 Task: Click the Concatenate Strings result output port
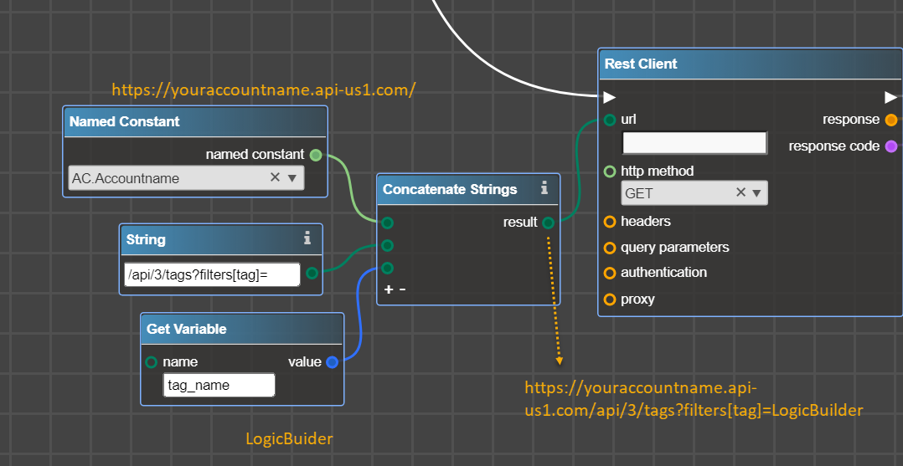click(548, 223)
